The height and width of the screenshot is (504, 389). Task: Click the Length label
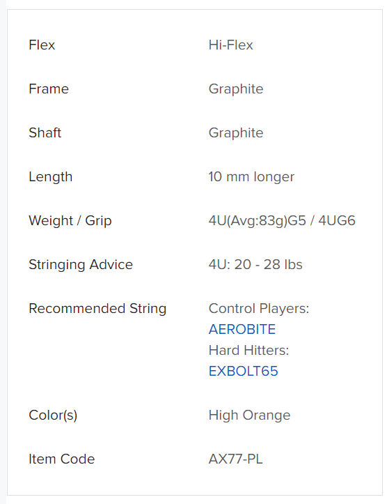pos(51,177)
